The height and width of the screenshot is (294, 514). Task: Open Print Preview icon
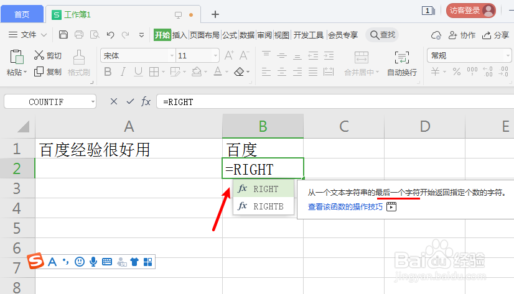[x=95, y=34]
